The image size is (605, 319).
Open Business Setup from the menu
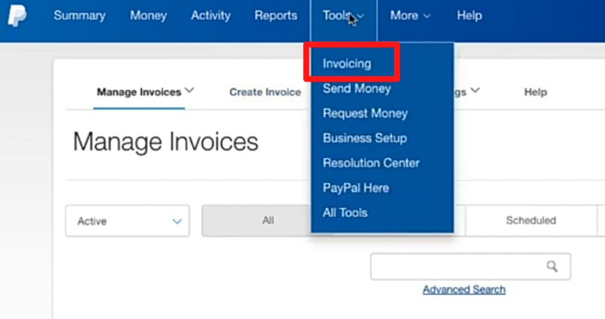(x=364, y=138)
